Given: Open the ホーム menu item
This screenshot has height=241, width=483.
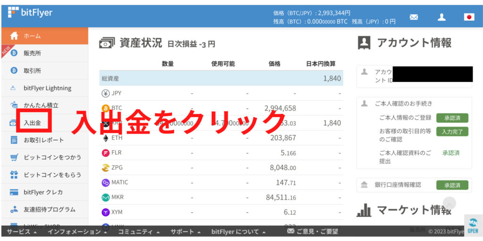Looking at the screenshot, I should coord(45,36).
